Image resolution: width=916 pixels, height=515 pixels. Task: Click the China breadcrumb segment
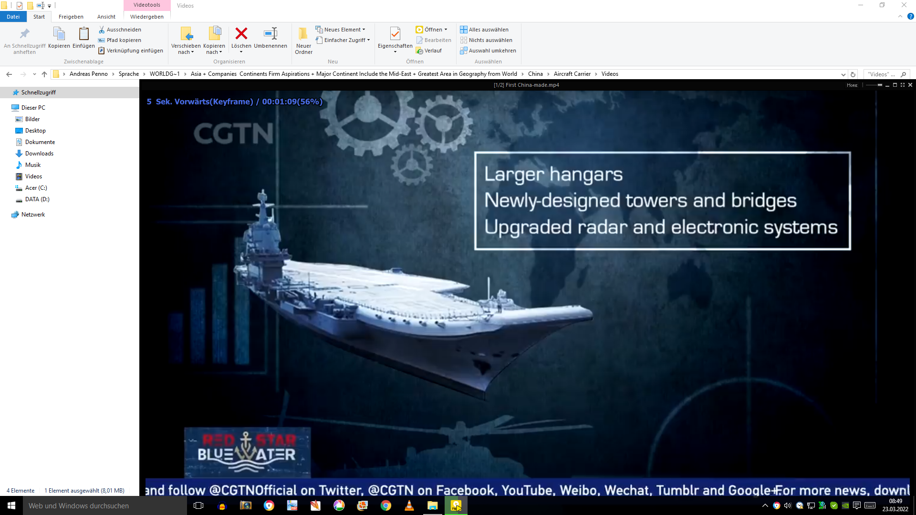(535, 74)
